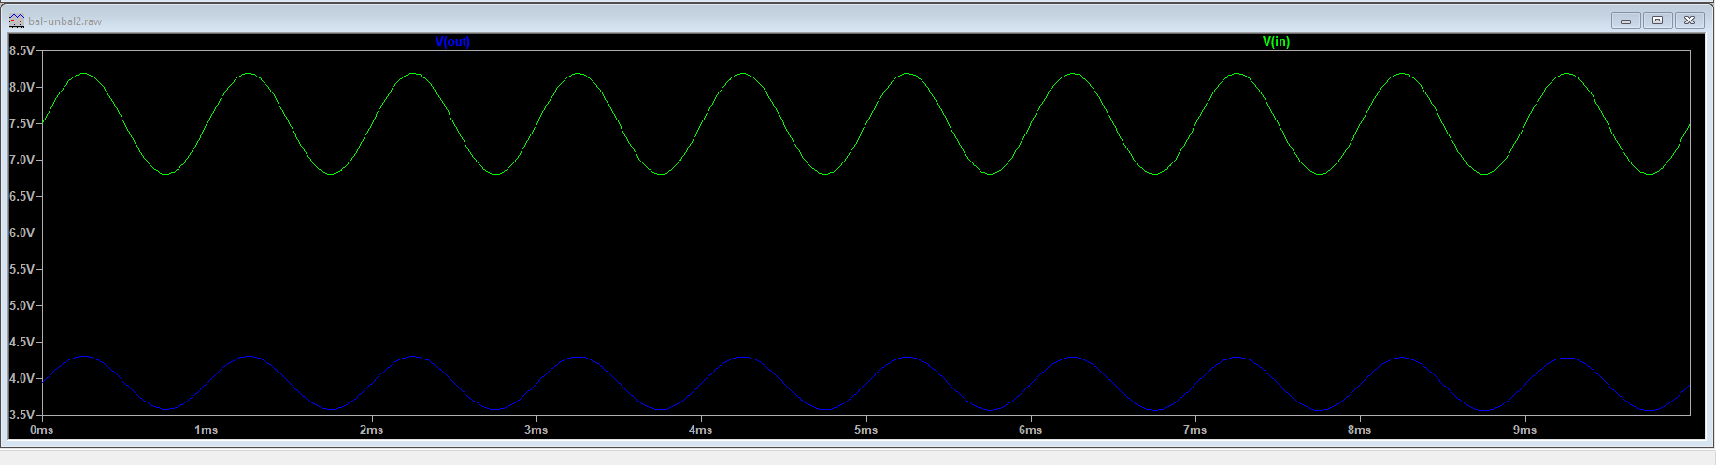Click the bal-unbal2.raw window title

(65, 21)
